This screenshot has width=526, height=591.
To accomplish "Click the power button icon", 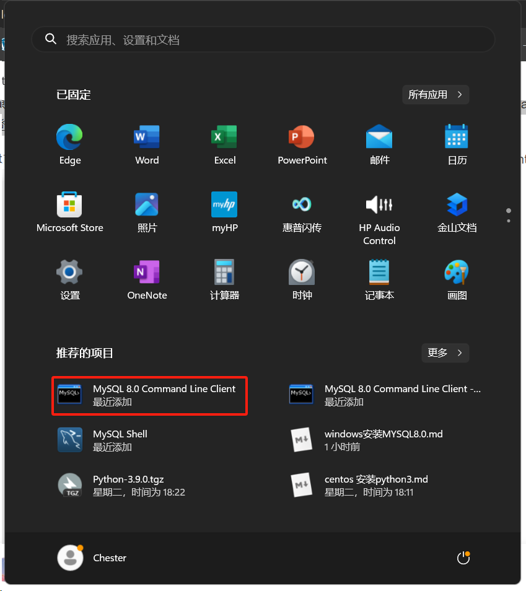I will 463,558.
